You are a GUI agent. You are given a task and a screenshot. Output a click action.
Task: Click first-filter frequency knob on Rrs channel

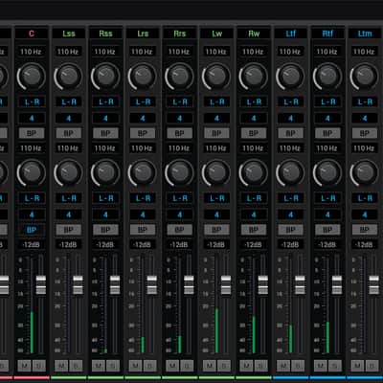coord(180,77)
